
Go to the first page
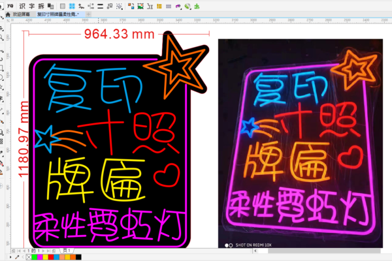[x=19, y=251]
